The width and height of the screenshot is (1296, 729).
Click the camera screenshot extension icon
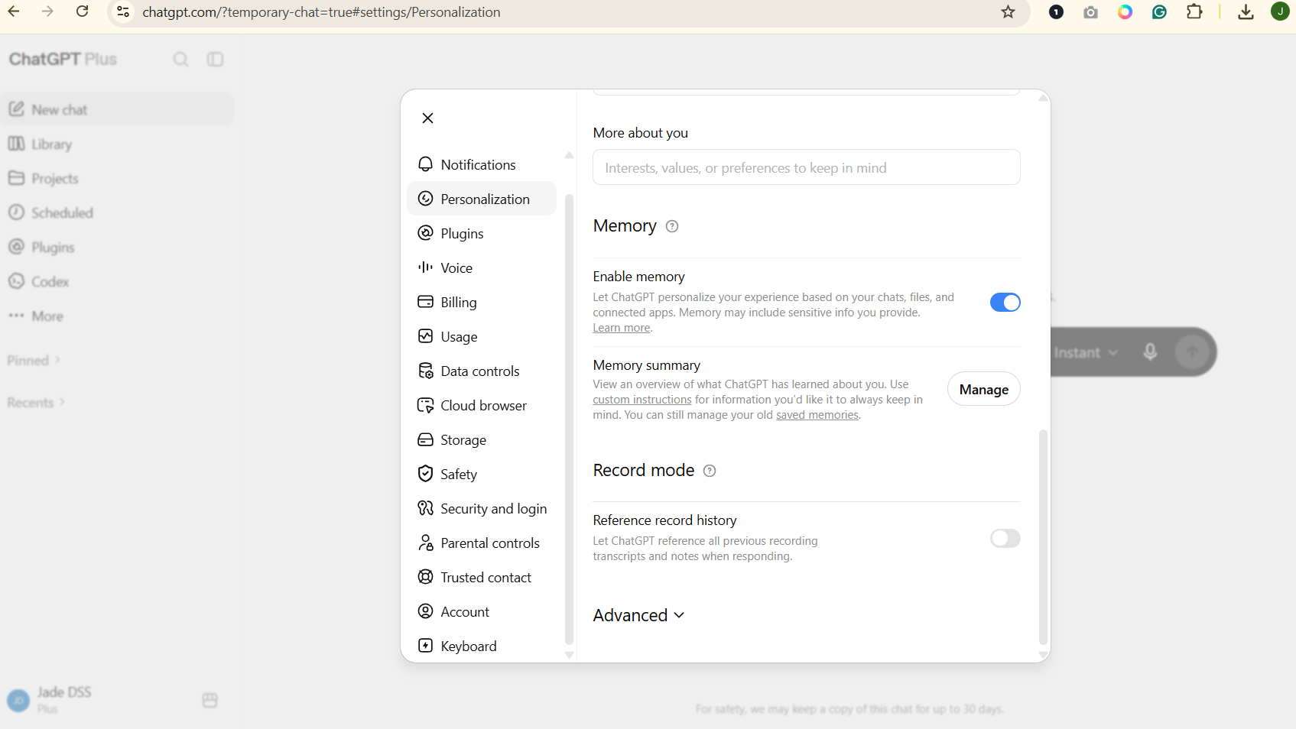pos(1090,11)
